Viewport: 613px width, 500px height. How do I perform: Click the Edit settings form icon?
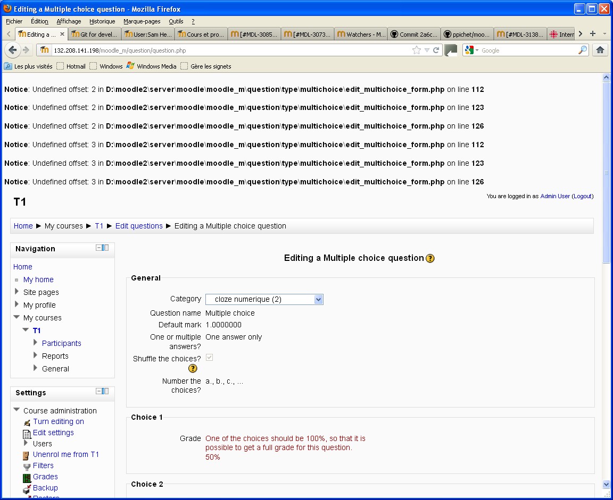click(x=27, y=434)
